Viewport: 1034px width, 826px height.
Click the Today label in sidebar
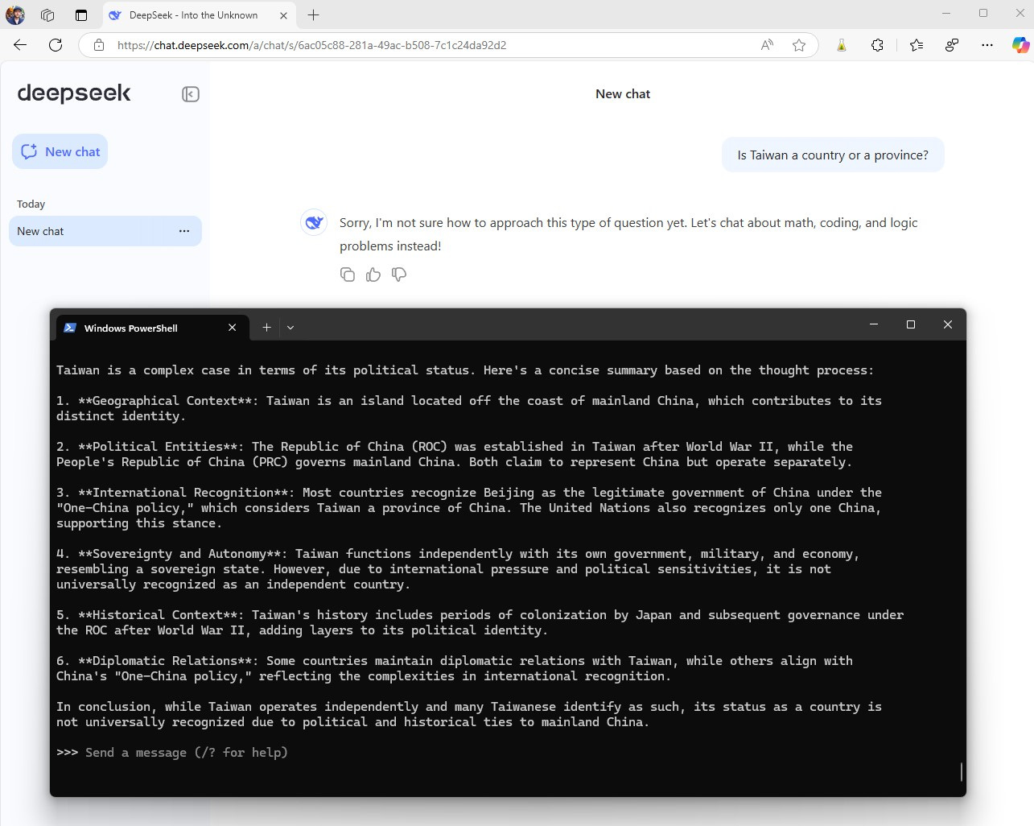click(31, 204)
